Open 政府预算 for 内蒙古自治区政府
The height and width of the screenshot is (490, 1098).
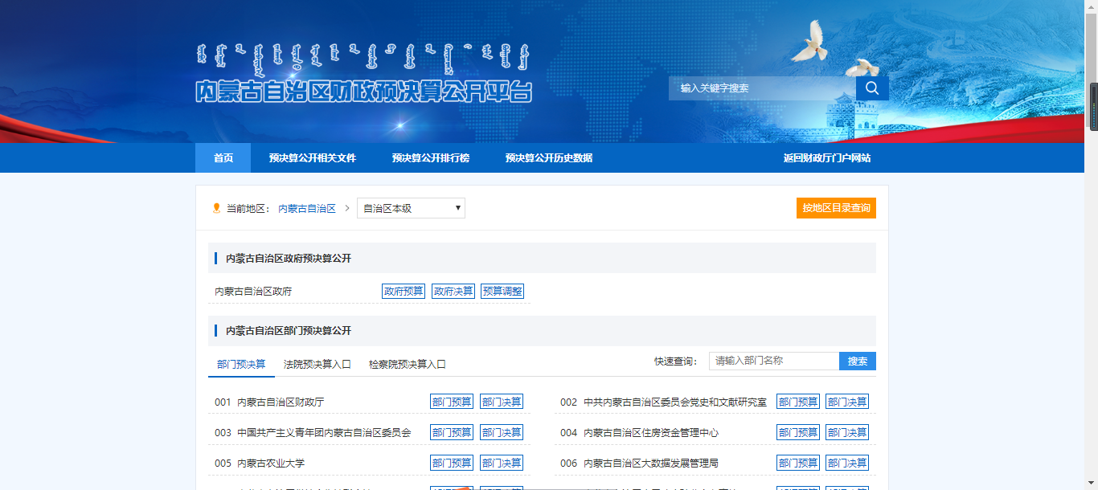pyautogui.click(x=404, y=292)
